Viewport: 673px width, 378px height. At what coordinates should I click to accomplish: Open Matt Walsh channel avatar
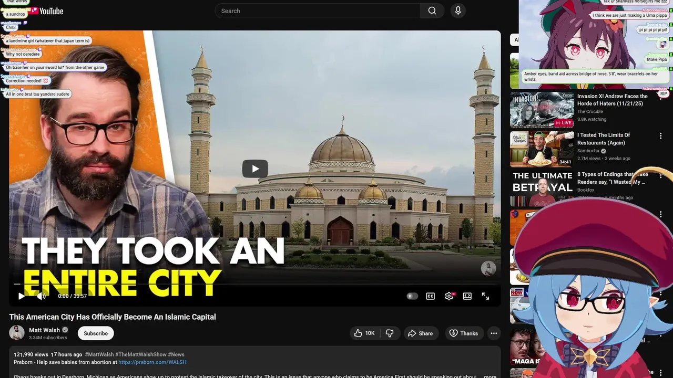pyautogui.click(x=17, y=333)
